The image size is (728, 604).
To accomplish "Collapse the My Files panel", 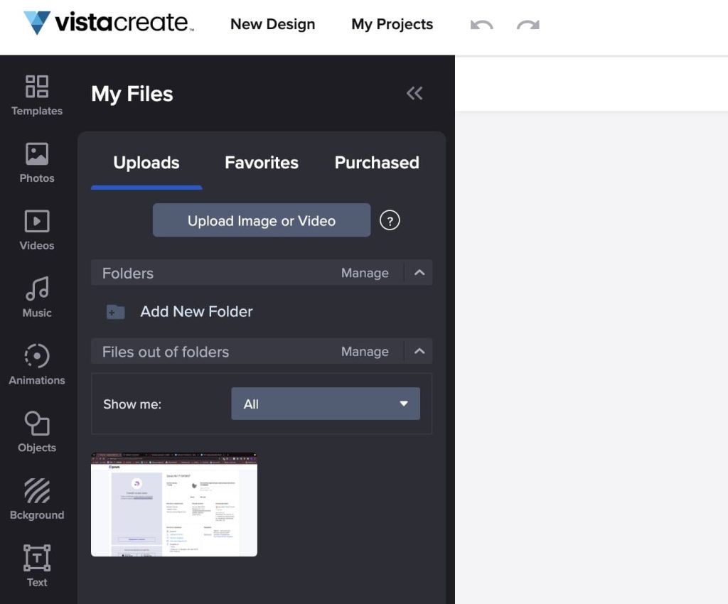I will [414, 93].
